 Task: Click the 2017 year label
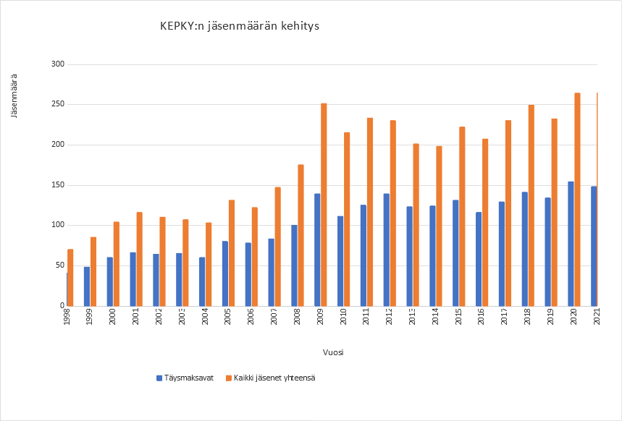(504, 316)
